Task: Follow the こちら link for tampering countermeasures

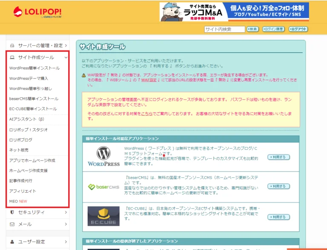Action: pos(146,114)
